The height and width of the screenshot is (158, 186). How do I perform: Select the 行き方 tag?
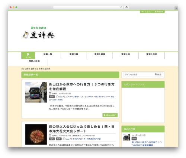click(60, 100)
